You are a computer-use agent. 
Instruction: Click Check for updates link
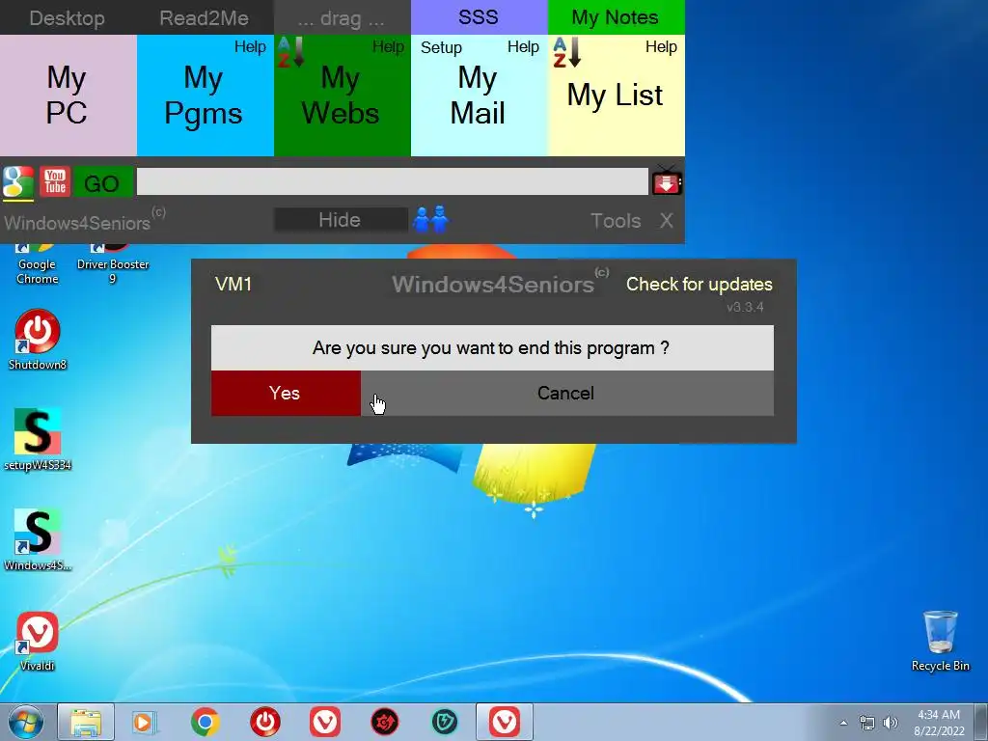[699, 285]
